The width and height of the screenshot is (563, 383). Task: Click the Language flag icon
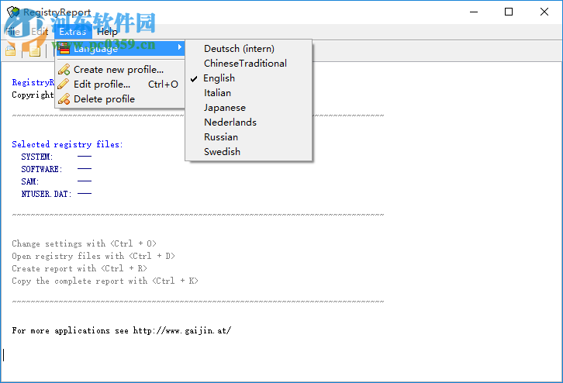coord(64,48)
